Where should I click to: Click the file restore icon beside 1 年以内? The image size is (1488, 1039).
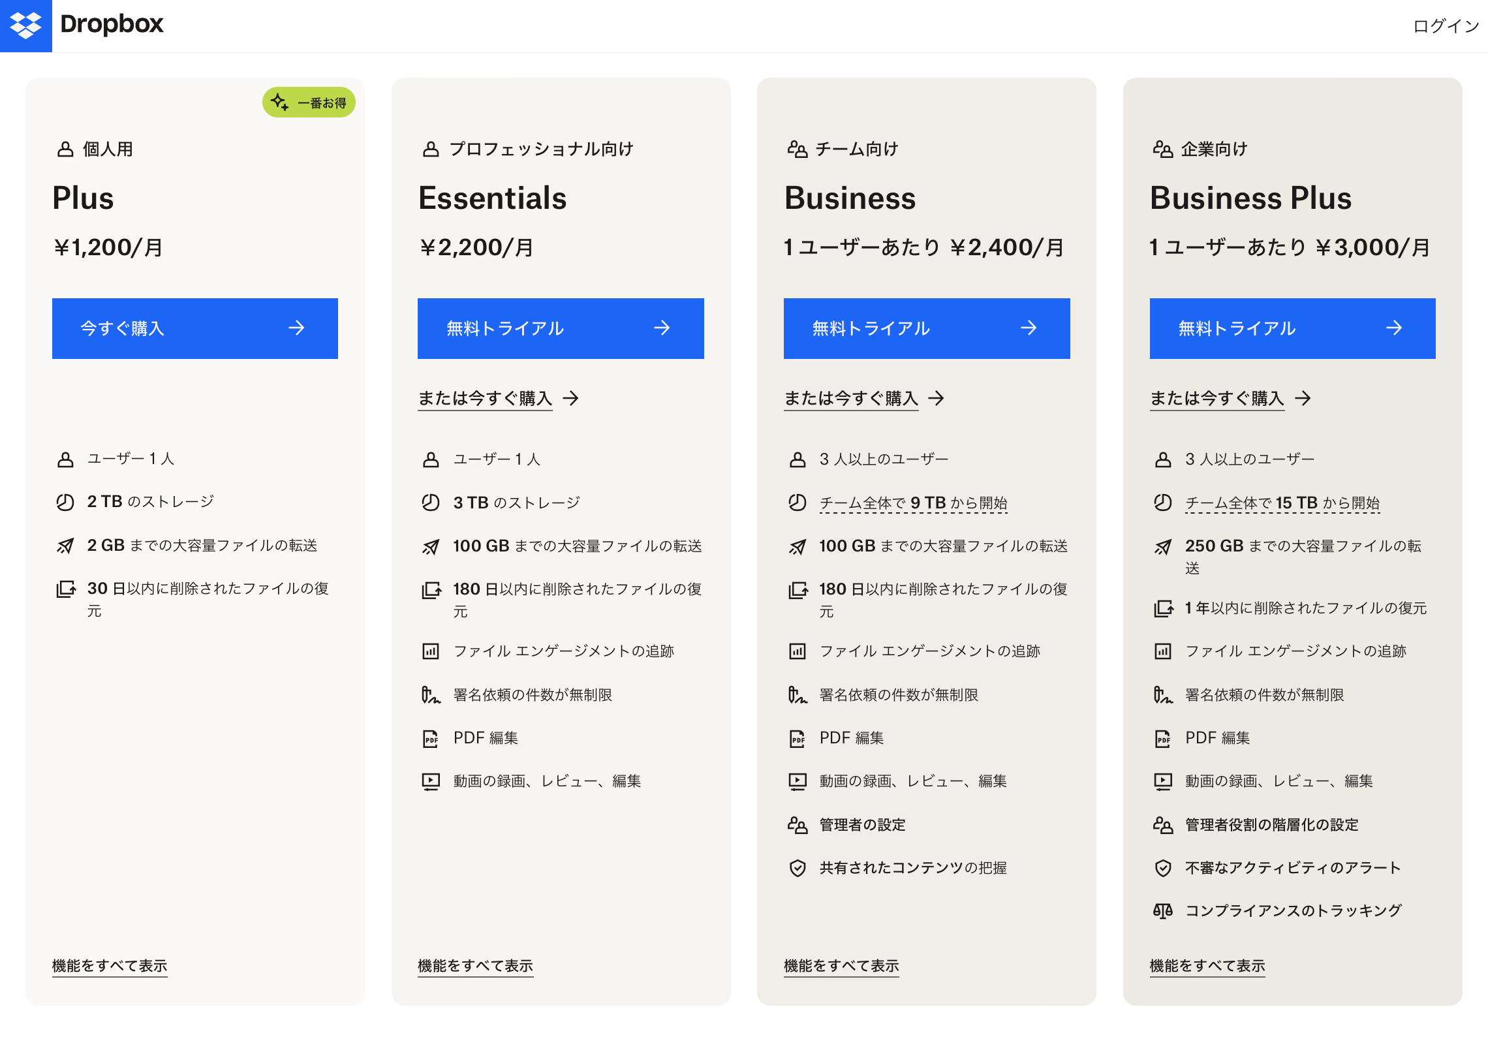coord(1163,609)
